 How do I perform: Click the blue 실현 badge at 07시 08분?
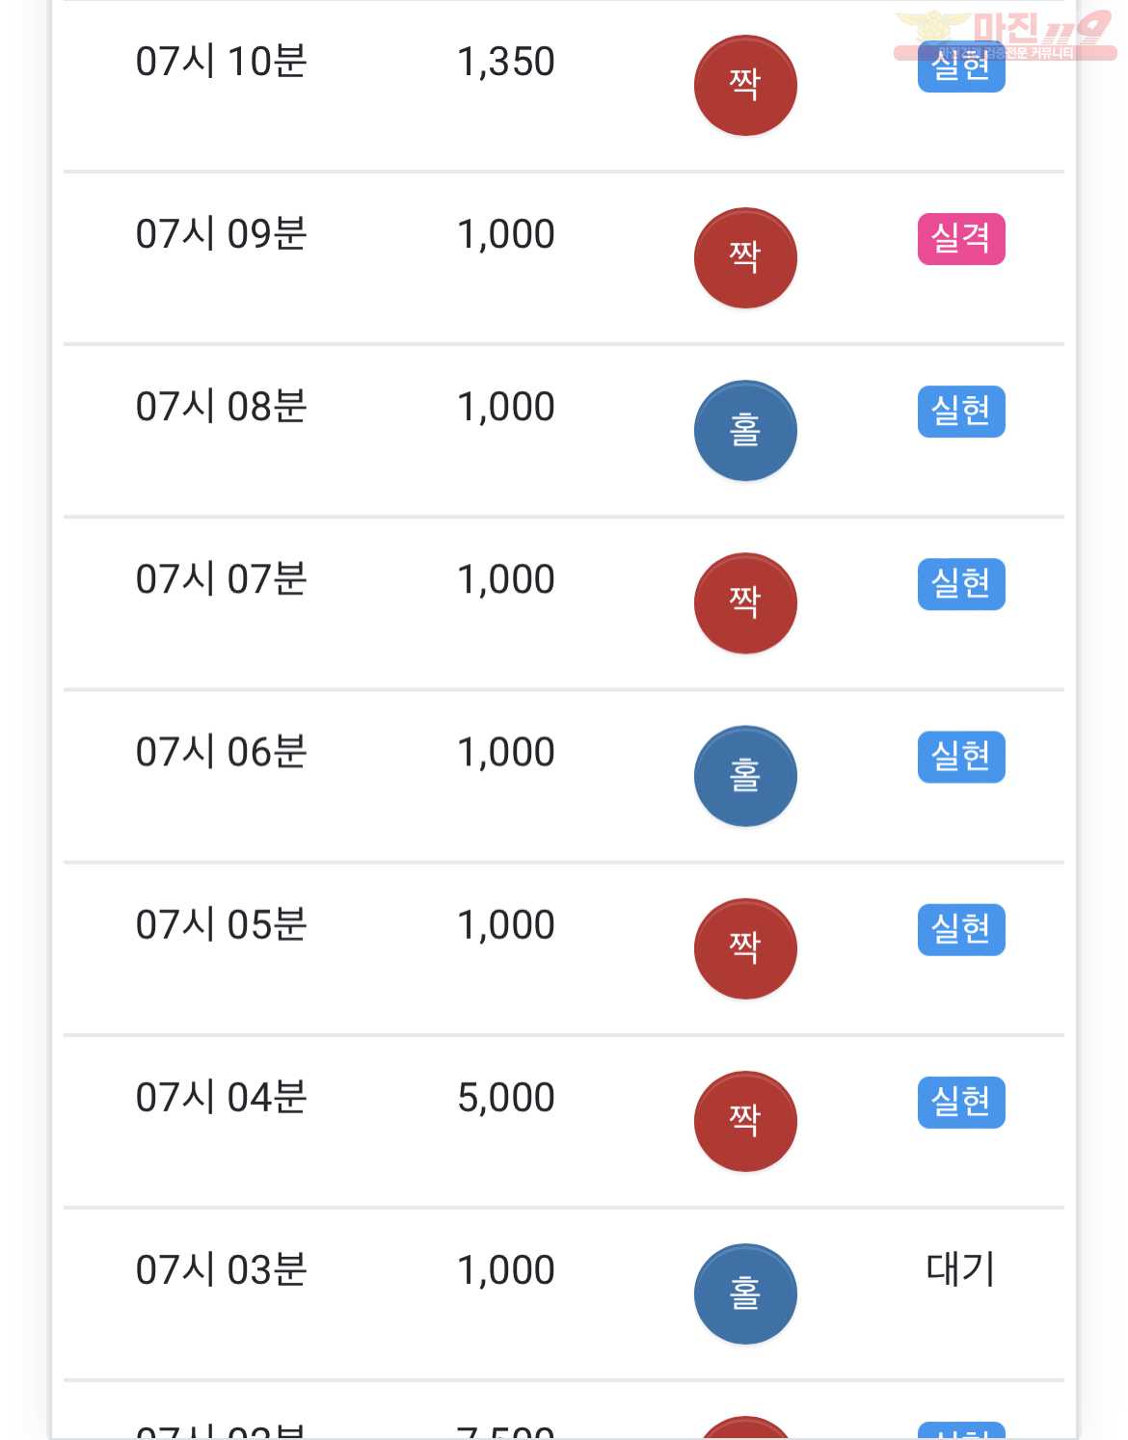click(961, 411)
